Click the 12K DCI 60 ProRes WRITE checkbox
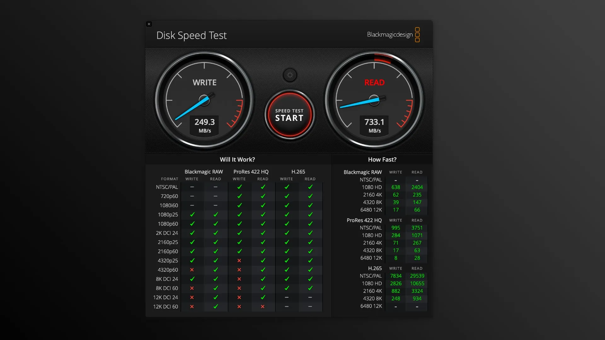605x340 pixels. pyautogui.click(x=239, y=306)
